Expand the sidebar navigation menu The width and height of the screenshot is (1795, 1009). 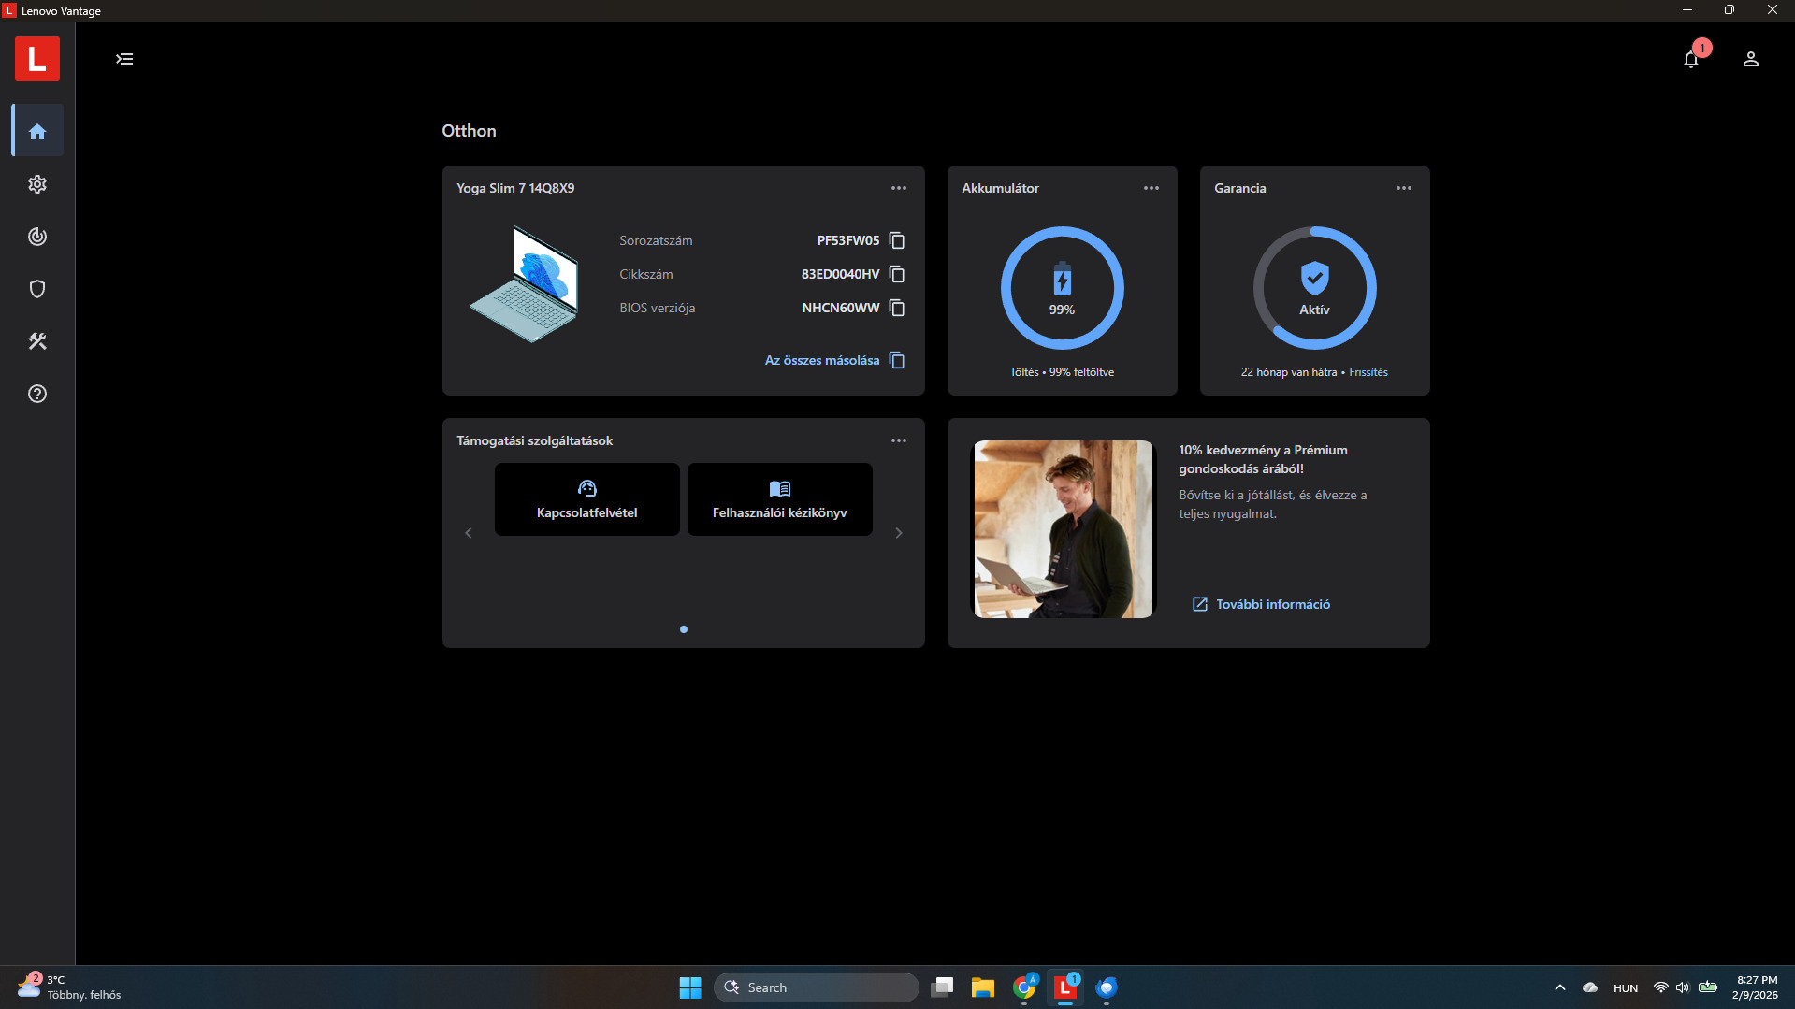[124, 59]
